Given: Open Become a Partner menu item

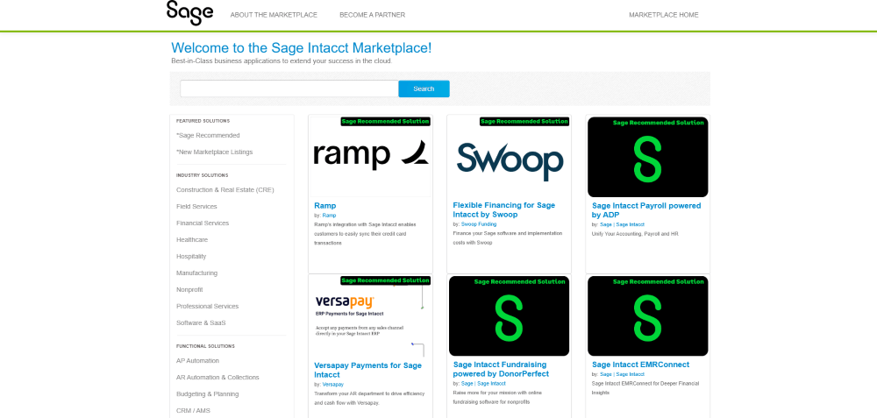Looking at the screenshot, I should [x=372, y=15].
